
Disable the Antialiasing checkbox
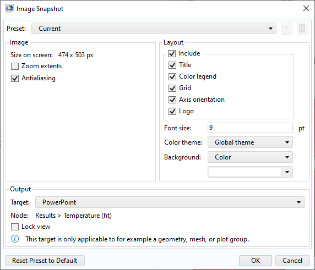(x=15, y=78)
